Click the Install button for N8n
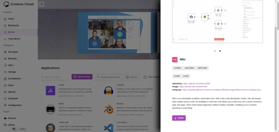The width and height of the screenshot is (279, 132). pos(179,118)
